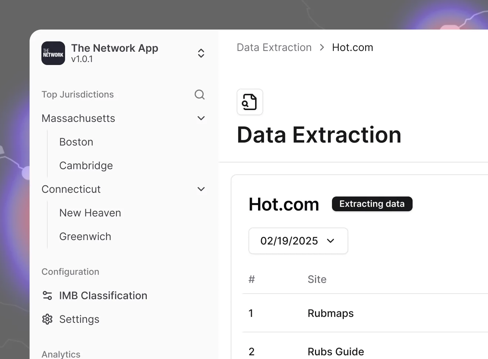This screenshot has width=488, height=359.
Task: Click the Extracting data status badge
Action: [372, 204]
